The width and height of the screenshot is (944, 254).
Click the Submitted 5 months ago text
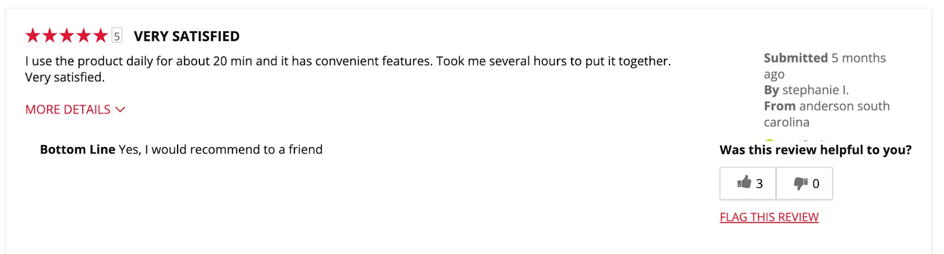coord(825,66)
